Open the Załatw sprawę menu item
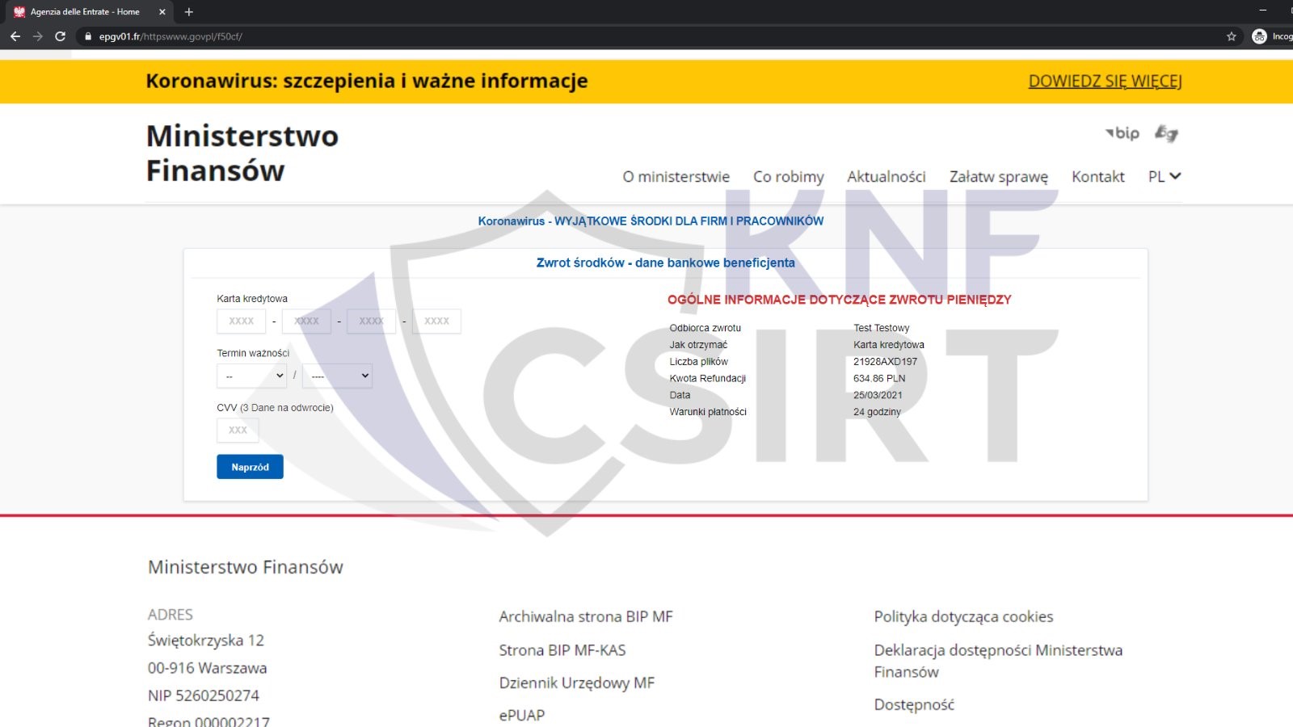Image resolution: width=1293 pixels, height=727 pixels. (998, 176)
